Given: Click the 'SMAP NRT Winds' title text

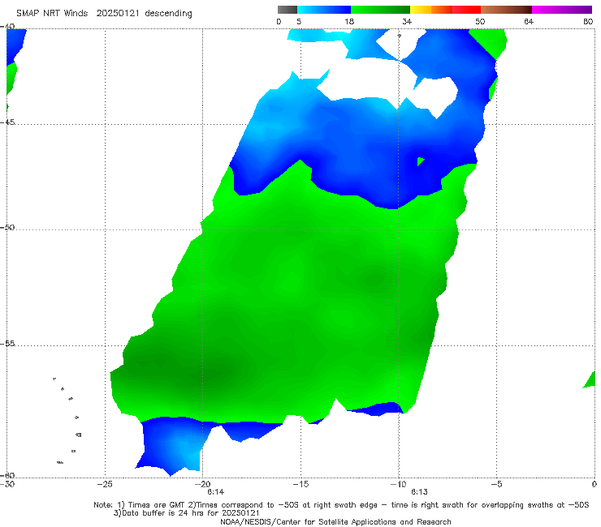Looking at the screenshot, I should pyautogui.click(x=52, y=14).
